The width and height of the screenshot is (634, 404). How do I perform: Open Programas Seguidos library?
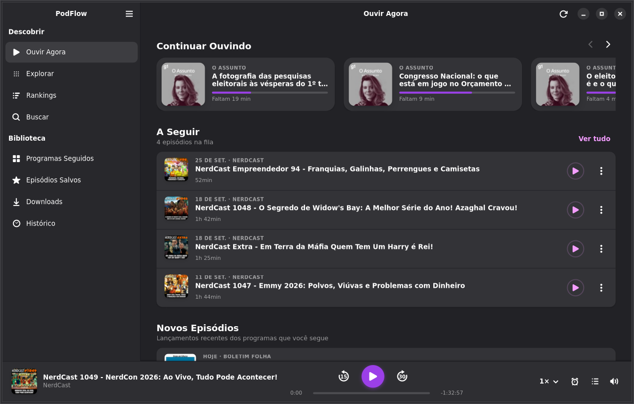click(x=71, y=159)
